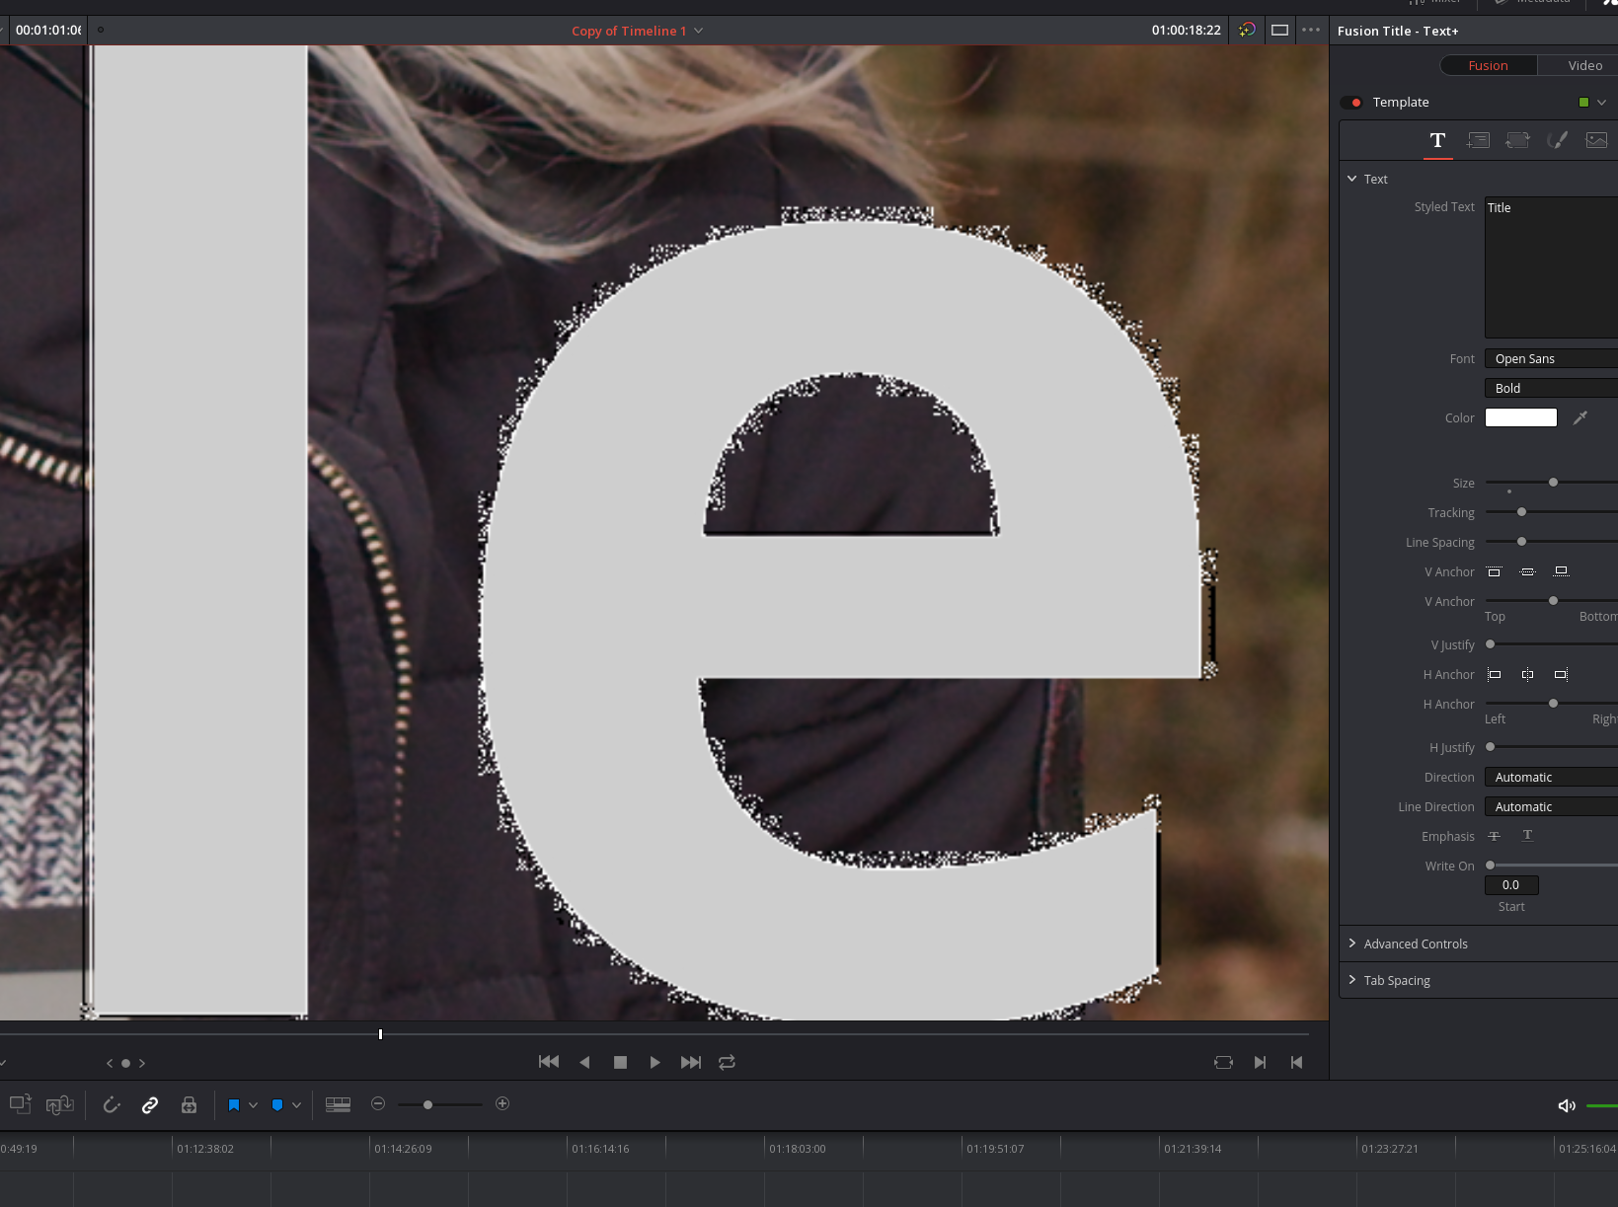The image size is (1618, 1207).
Task: Open the Open Sans font dropdown
Action: [1551, 359]
